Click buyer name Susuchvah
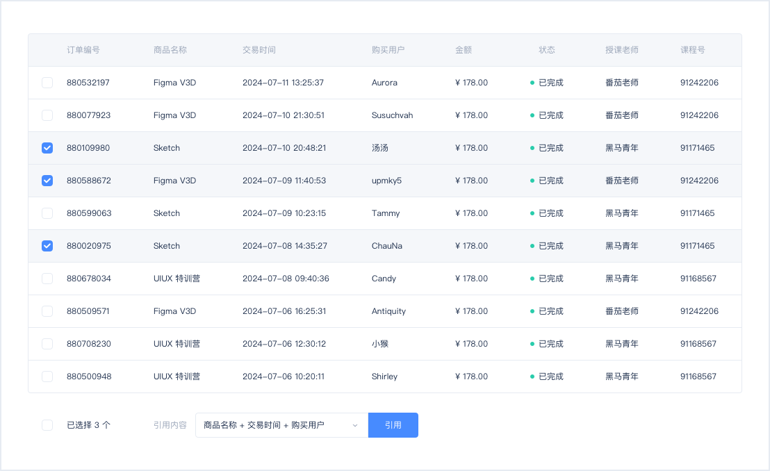This screenshot has width=770, height=471. click(x=393, y=115)
